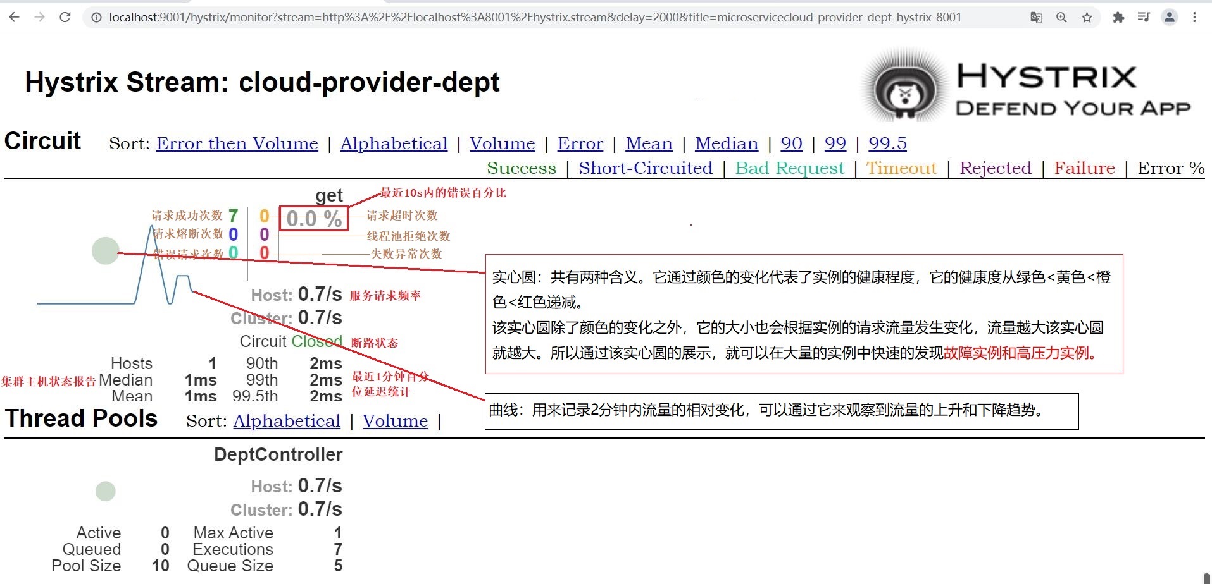1212x584 pixels.
Task: Click the Timeout legend label
Action: 901,168
